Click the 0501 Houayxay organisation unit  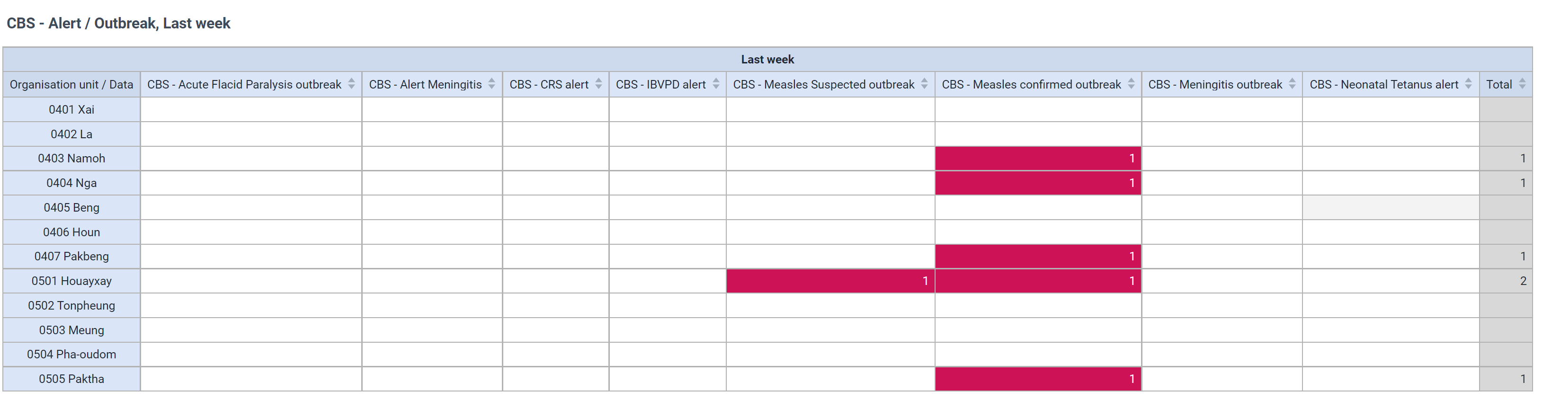click(x=72, y=281)
